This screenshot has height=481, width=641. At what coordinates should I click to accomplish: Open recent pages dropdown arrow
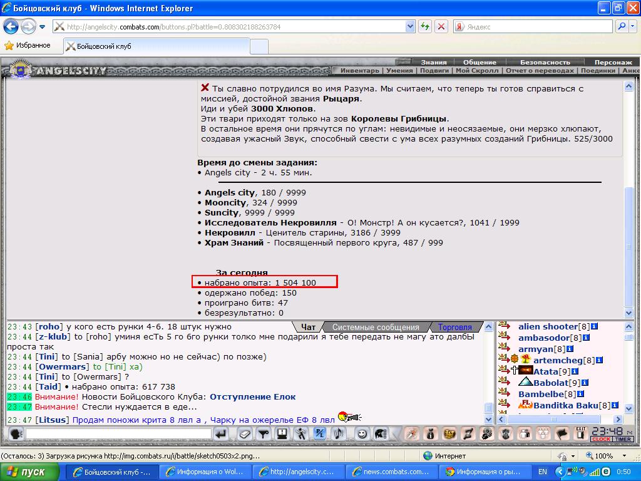click(42, 27)
